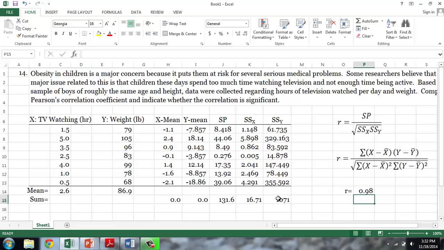The height and width of the screenshot is (250, 444).
Task: Expand the AutoSum dropdown arrow
Action: [x=382, y=21]
